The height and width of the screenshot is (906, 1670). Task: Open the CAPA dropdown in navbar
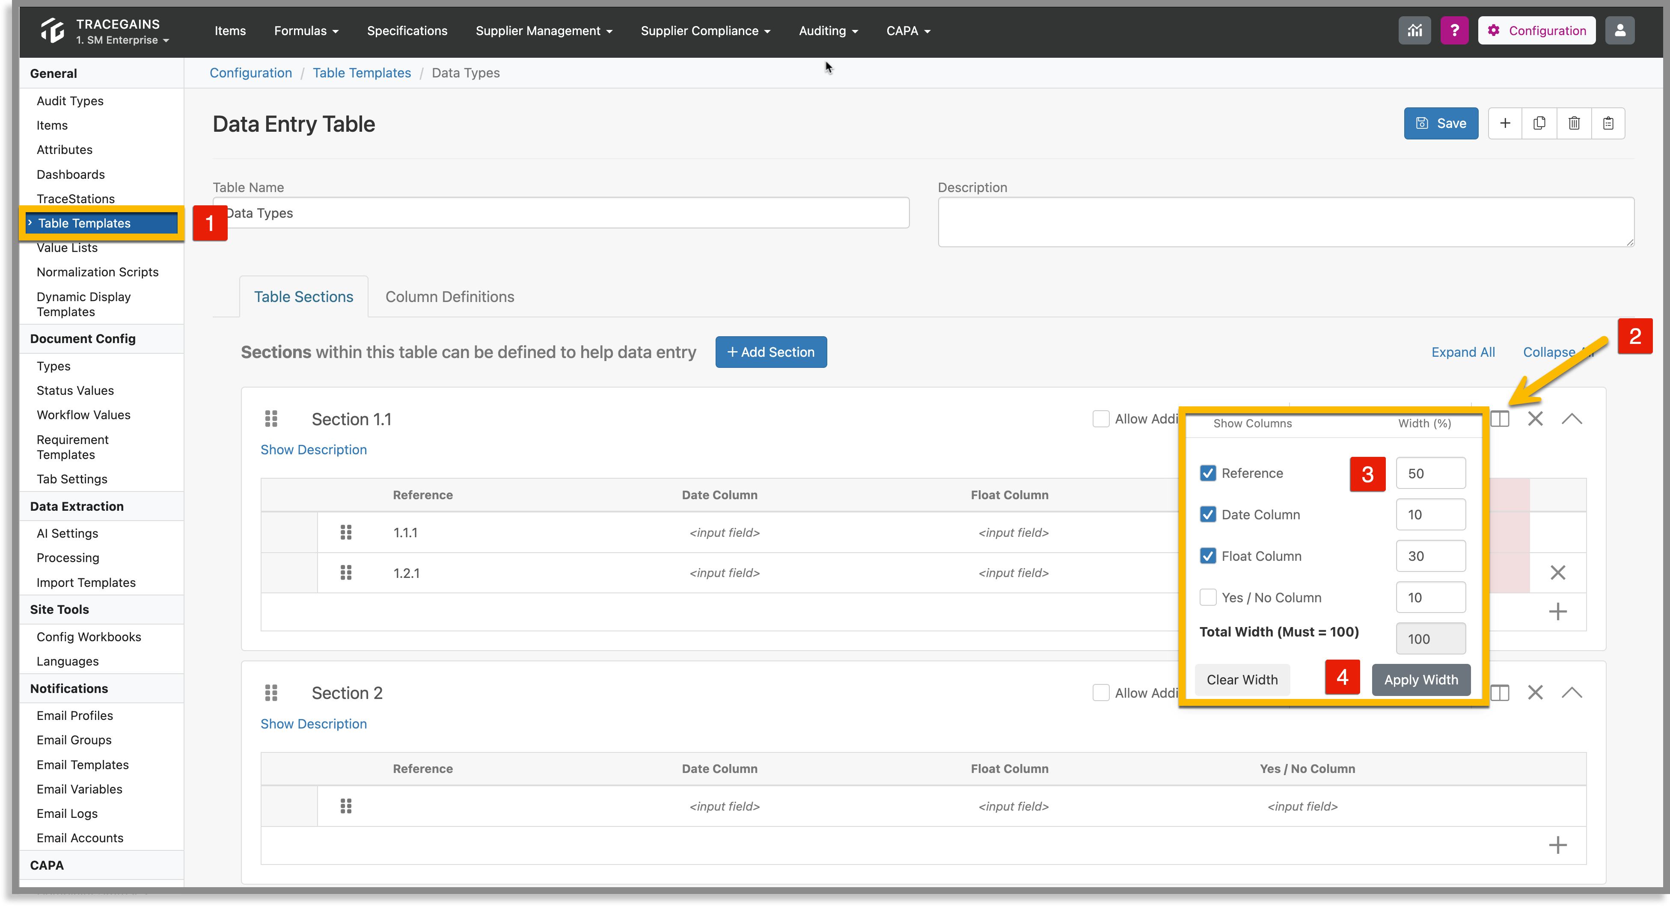pos(908,30)
